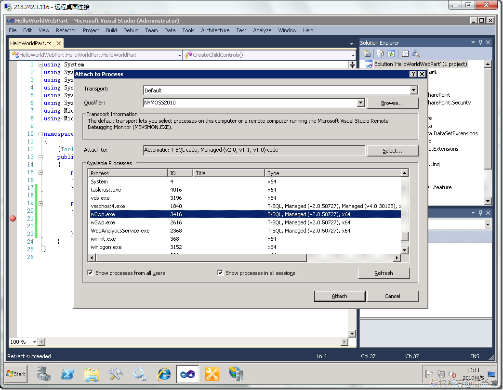Close the HelloWorldPart.cs tab with X
This screenshot has width=503, height=390.
pos(59,43)
